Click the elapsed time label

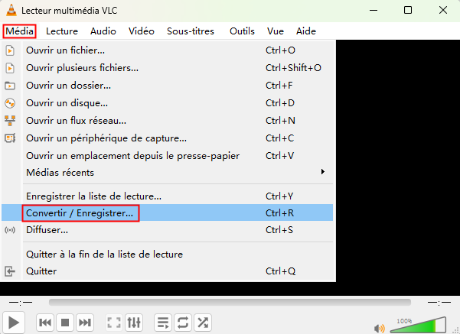tap(21, 302)
